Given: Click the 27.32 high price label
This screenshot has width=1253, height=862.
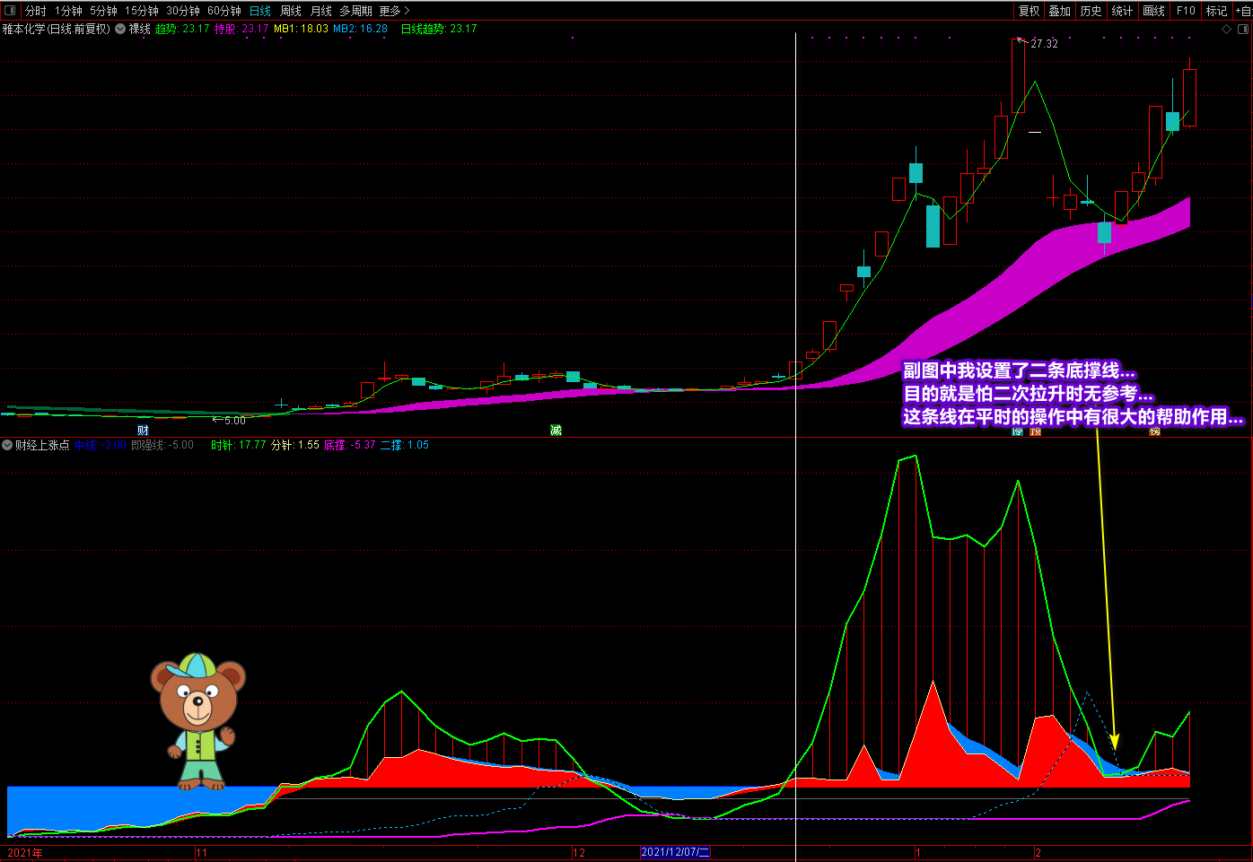Looking at the screenshot, I should pos(1044,43).
